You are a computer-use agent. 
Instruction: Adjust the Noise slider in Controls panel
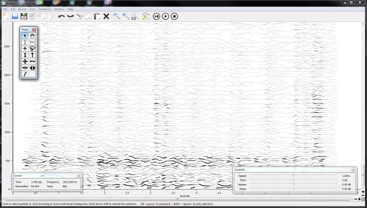[x=294, y=189]
